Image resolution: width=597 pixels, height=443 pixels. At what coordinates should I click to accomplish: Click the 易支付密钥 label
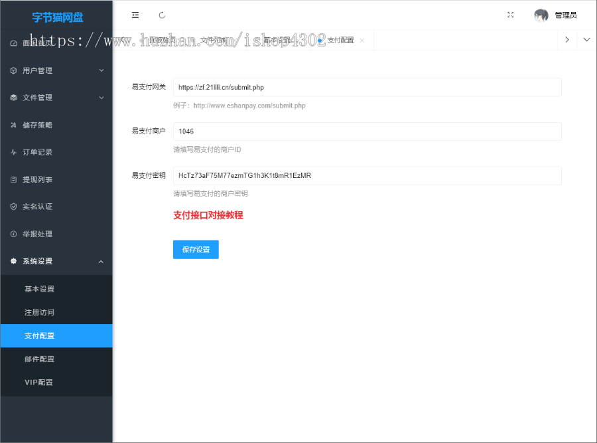point(149,175)
